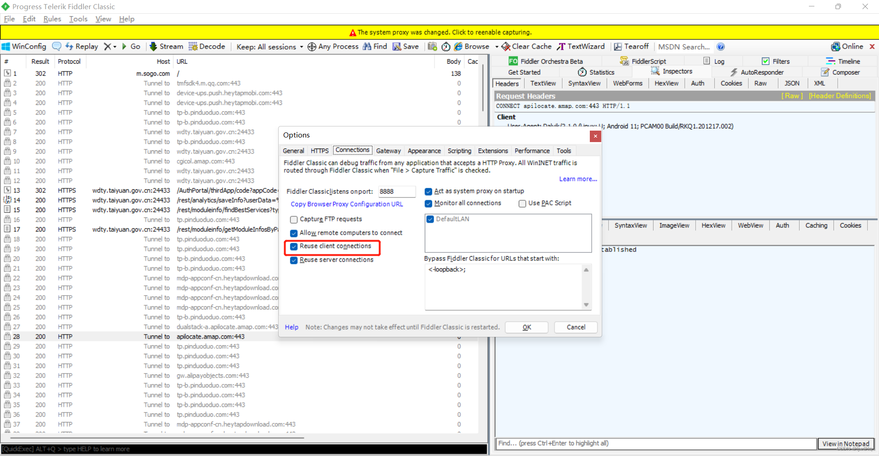Click the bypass URLs text area
The image size is (879, 456).
pos(504,287)
